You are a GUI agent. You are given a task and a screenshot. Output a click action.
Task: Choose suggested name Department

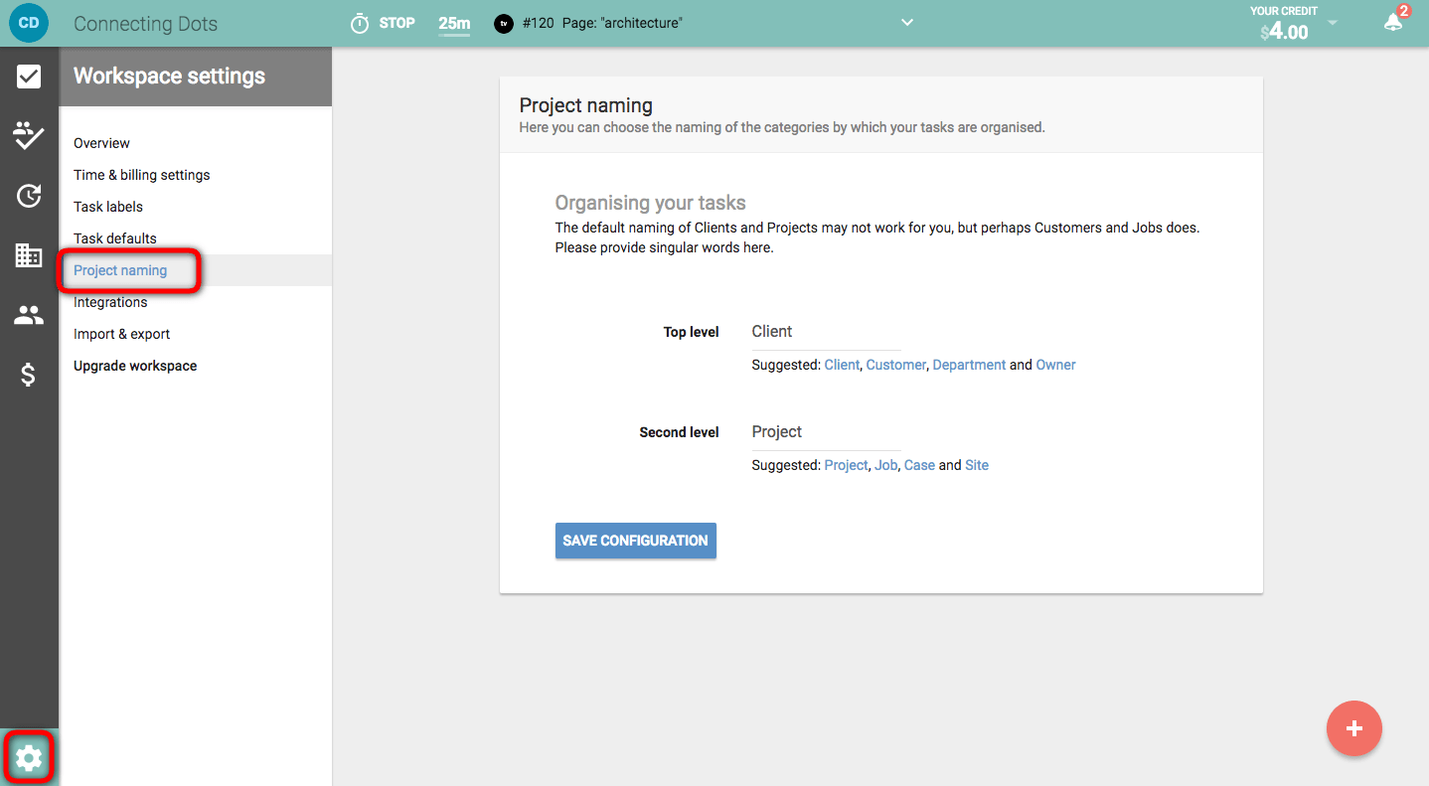tap(969, 365)
